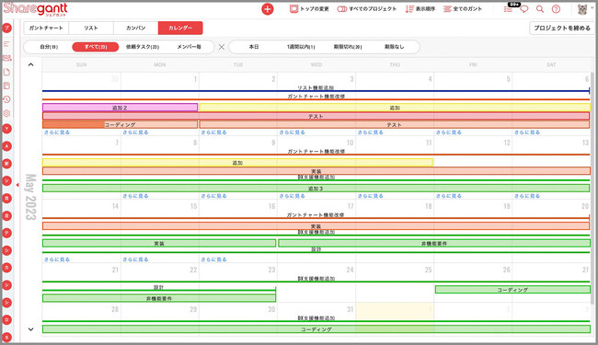Click the red plus add button
Viewport: 598px width, 345px height.
click(268, 9)
